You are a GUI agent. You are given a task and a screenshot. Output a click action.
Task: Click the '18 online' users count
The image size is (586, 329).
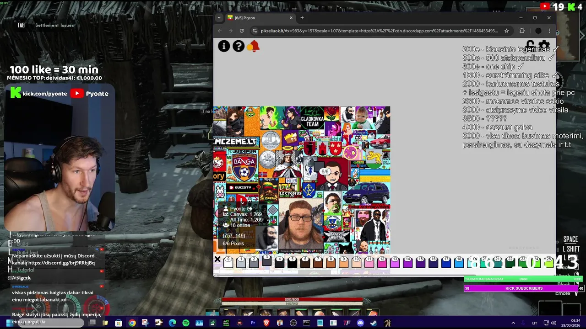240,225
